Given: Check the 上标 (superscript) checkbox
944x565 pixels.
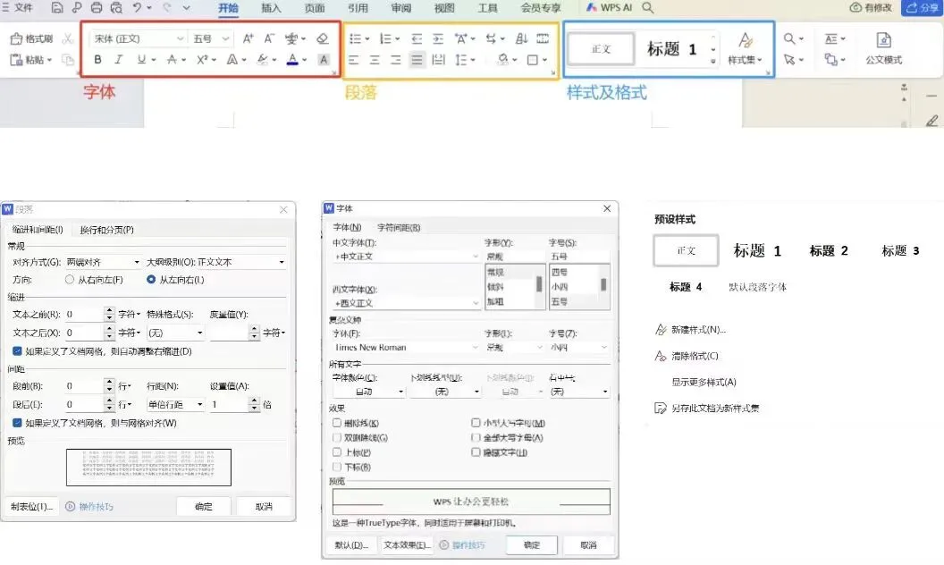Looking at the screenshot, I should click(336, 452).
